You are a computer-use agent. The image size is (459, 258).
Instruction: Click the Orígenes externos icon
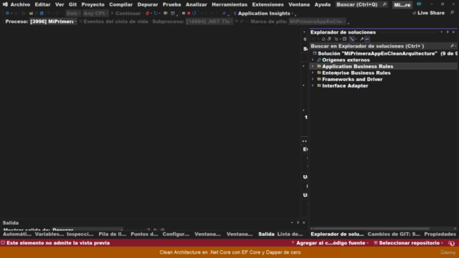pyautogui.click(x=319, y=59)
